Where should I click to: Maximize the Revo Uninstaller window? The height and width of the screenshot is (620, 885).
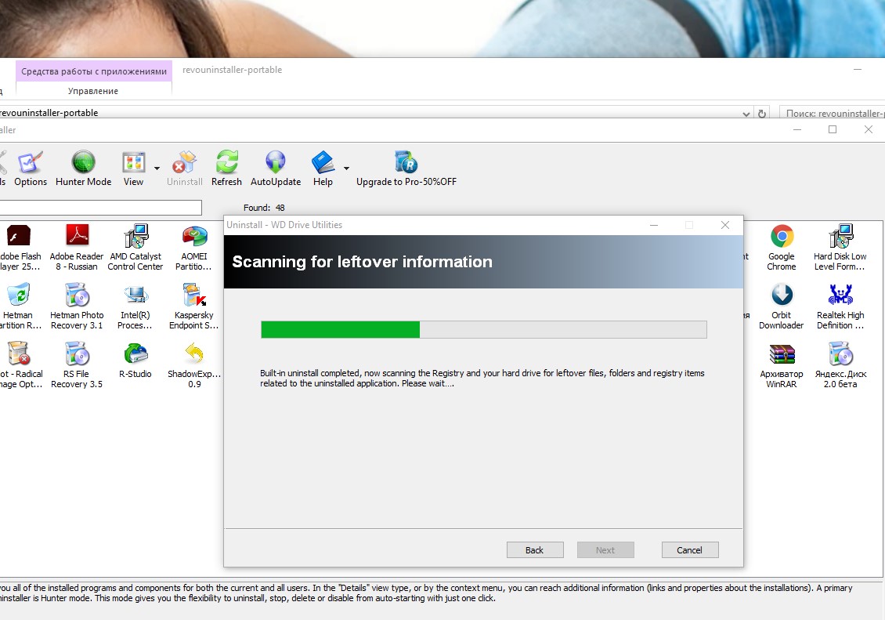click(x=833, y=129)
